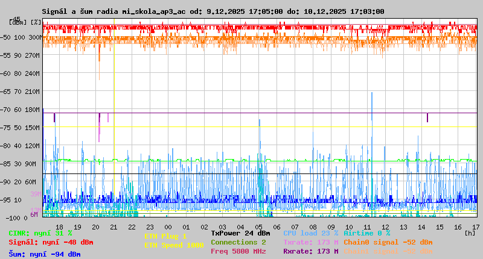Select the 'Signál: nyní -48 dBm' legend entry
Viewport: 483px width, 259px height.
tap(51, 242)
